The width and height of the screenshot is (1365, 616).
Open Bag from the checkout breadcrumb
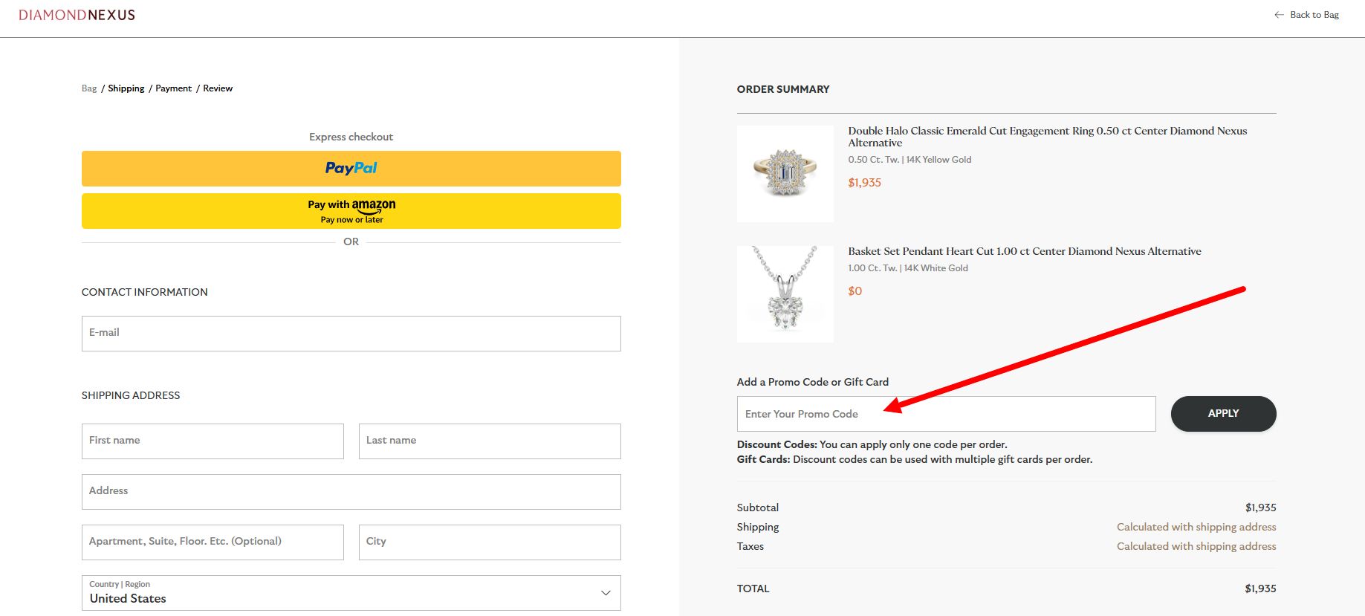88,88
